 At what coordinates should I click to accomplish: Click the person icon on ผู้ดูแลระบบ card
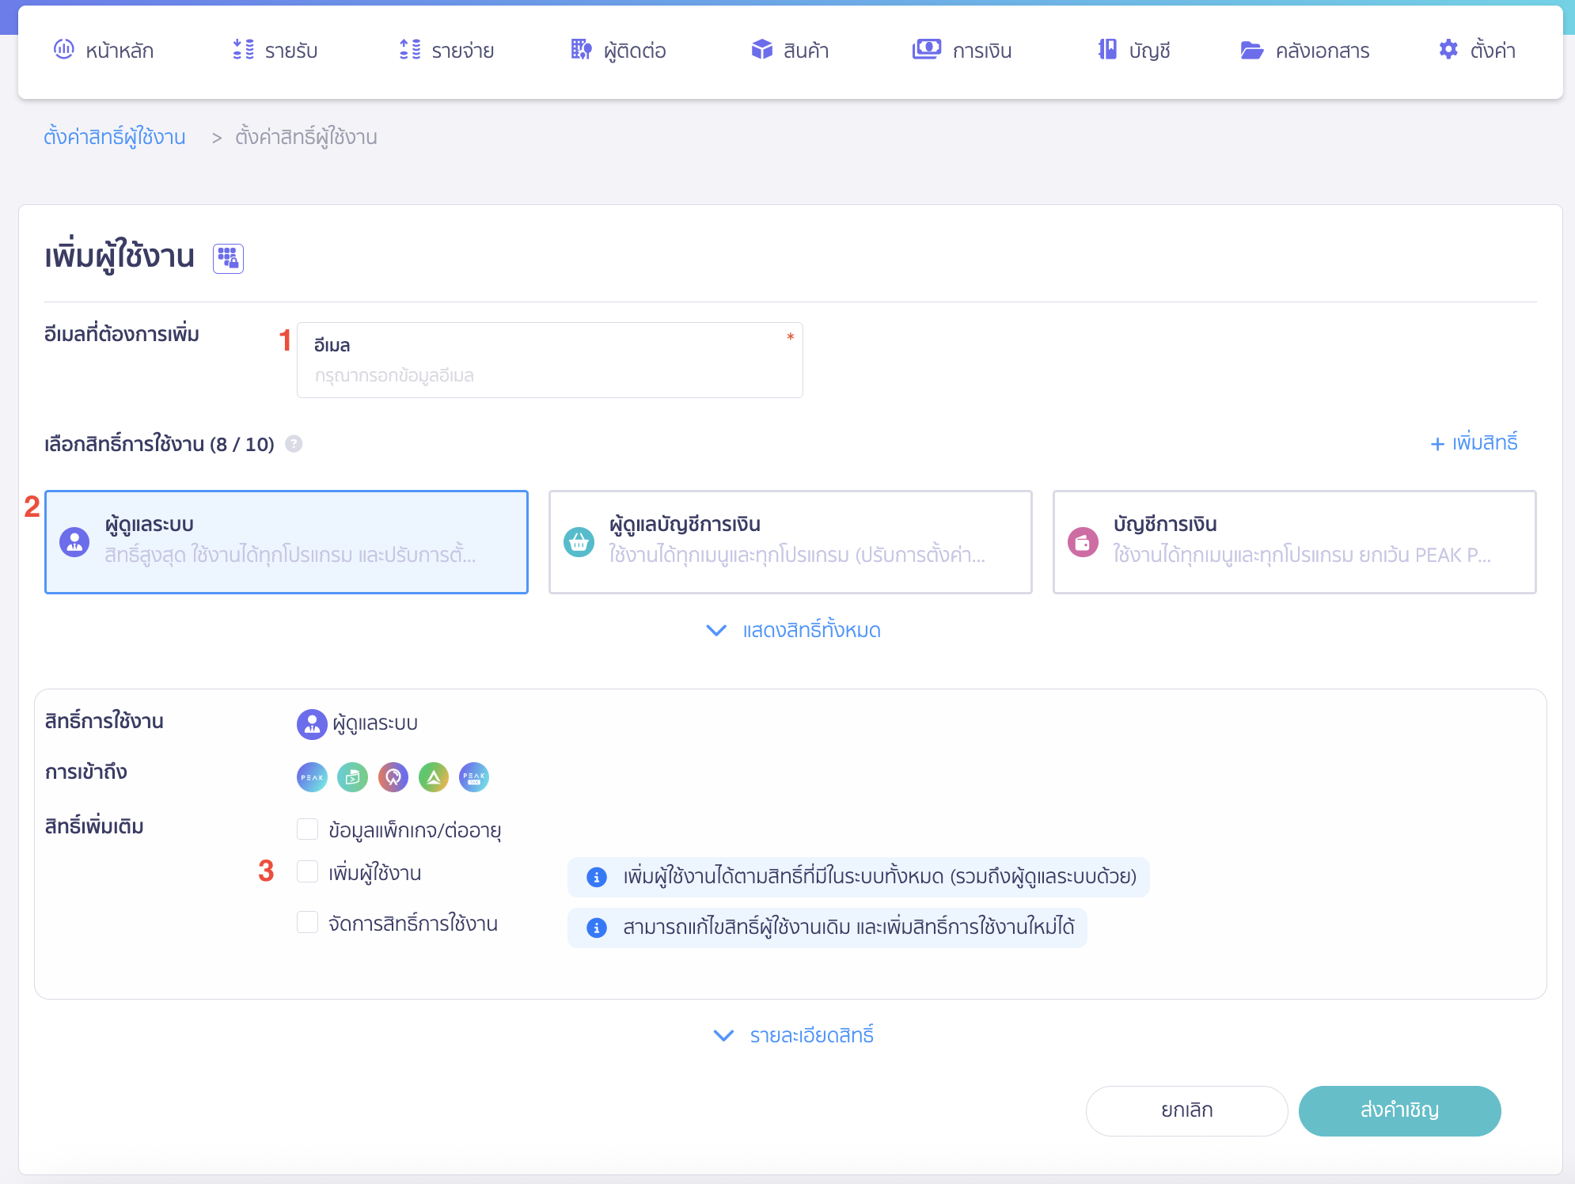[74, 541]
